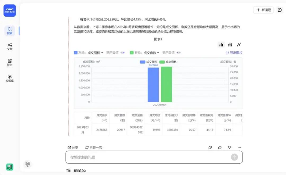Click 导出图片 export image link
286x175 pixels.
234,53
